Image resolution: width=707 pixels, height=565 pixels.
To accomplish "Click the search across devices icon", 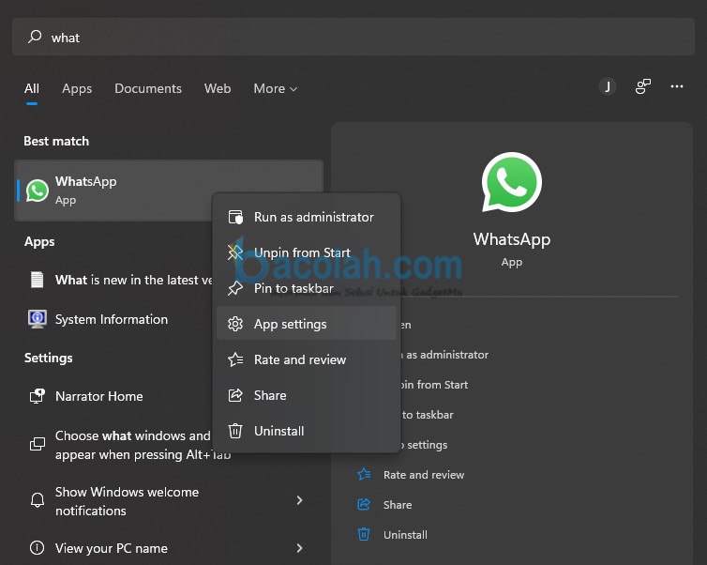I will (642, 87).
